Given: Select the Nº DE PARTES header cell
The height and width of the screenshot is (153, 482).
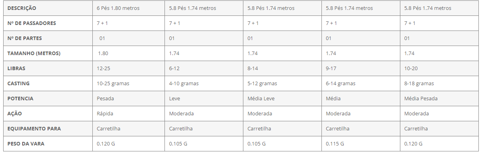Looking at the screenshot, I should [48, 38].
